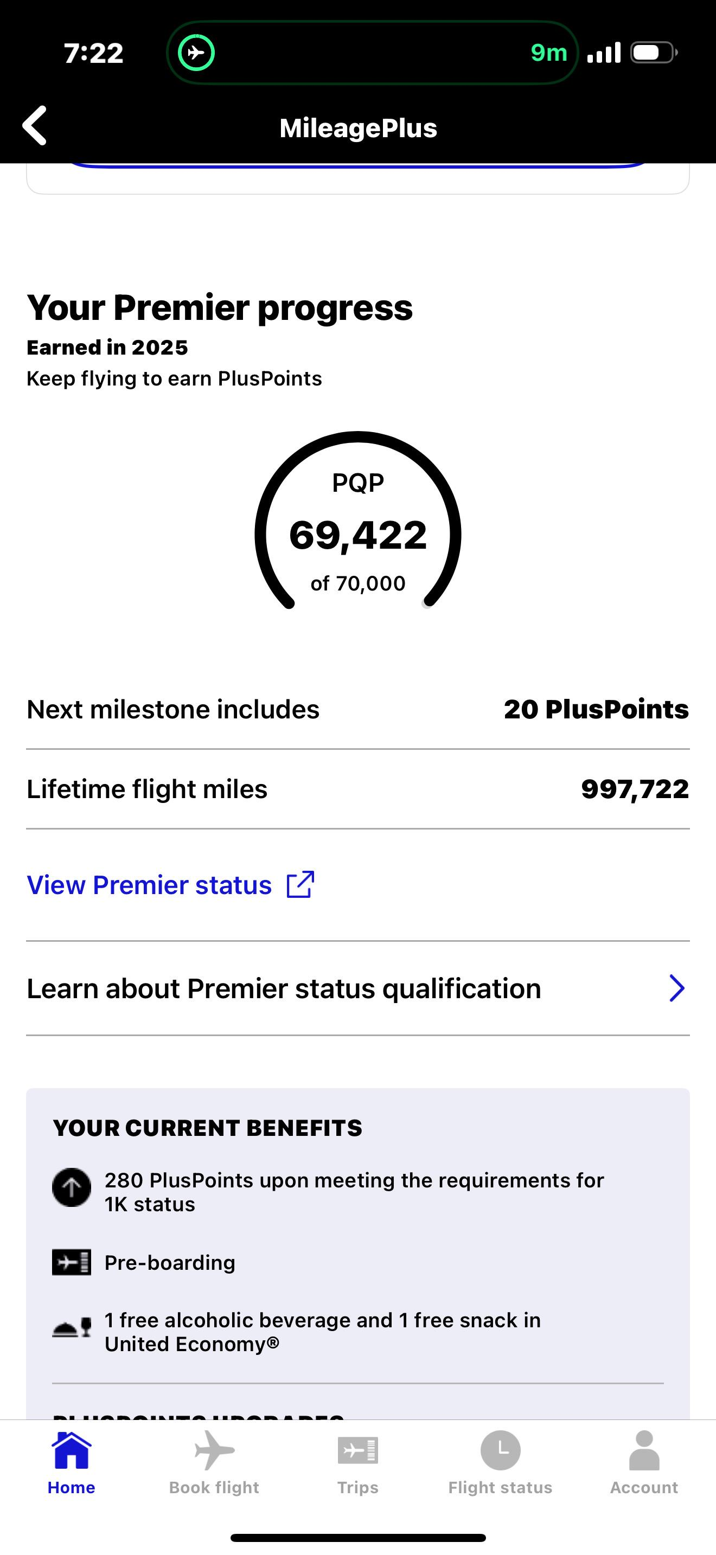Screen dimensions: 716x1555
Task: Click the View Premier status link
Action: (149, 885)
